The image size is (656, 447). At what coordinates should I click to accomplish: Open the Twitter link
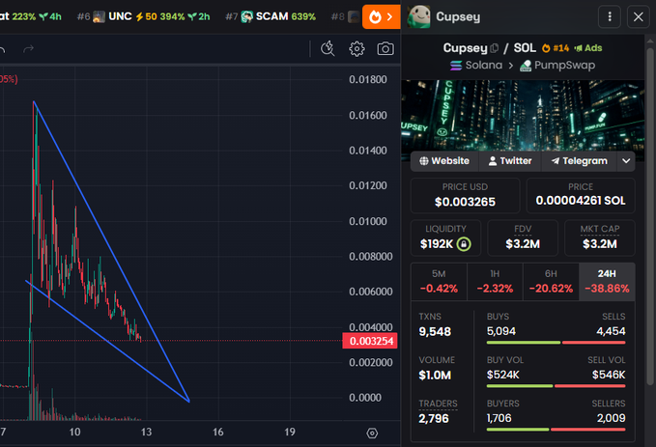[x=510, y=161]
